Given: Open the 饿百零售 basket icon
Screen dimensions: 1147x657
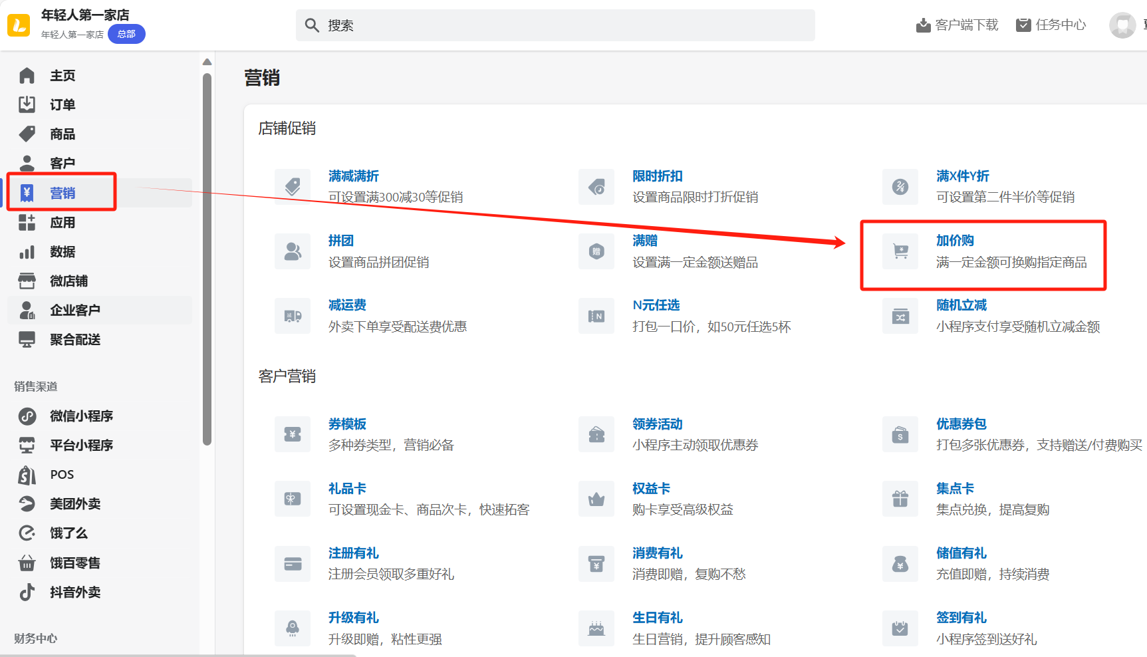Looking at the screenshot, I should click(x=27, y=563).
